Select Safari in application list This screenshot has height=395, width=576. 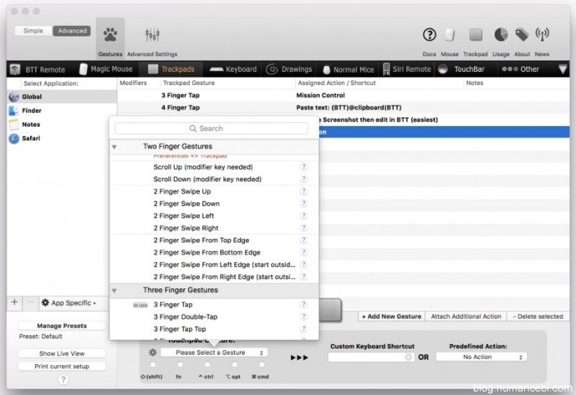point(62,138)
